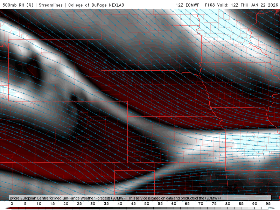
Task: Click the '90' label on the color scale
Action: pos(254,204)
